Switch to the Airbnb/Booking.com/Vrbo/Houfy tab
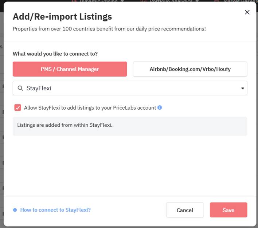This screenshot has width=258, height=228. point(190,69)
